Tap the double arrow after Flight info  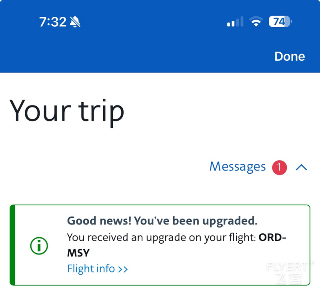coord(123,269)
